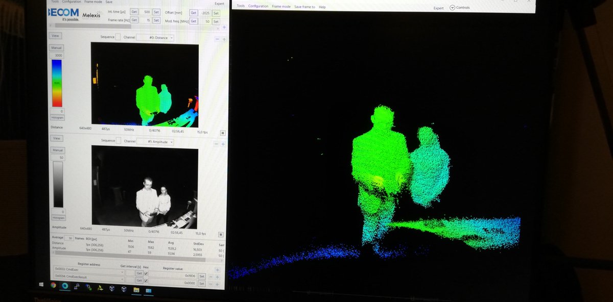
Task: Open File Explorer from the taskbar
Action: pyautogui.click(x=136, y=289)
